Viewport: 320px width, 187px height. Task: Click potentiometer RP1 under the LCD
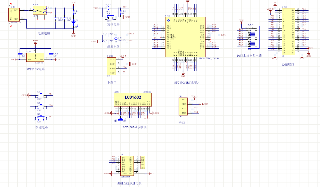121,120
